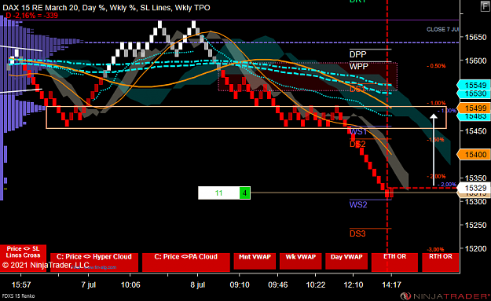The height and width of the screenshot is (301, 491).
Task: Click the 15350 price axis label
Action: click(475, 178)
